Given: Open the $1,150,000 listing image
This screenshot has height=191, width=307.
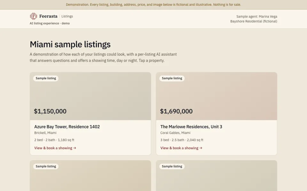Looking at the screenshot, I should [91, 96].
